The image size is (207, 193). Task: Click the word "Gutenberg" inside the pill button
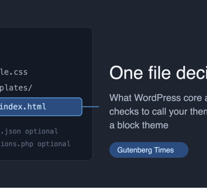point(134,150)
